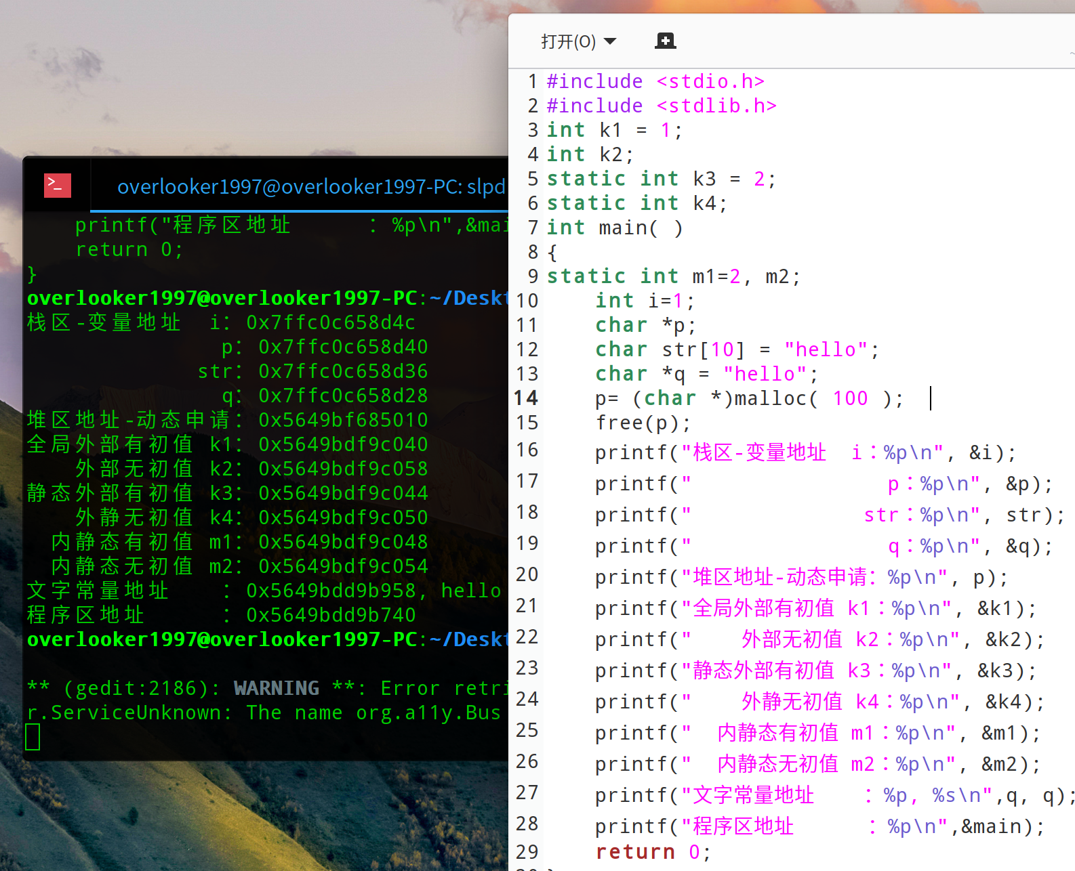Viewport: 1075px width, 871px height.
Task: Click the printf 静态外部有初值 k3 line in gedit
Action: coord(816,671)
